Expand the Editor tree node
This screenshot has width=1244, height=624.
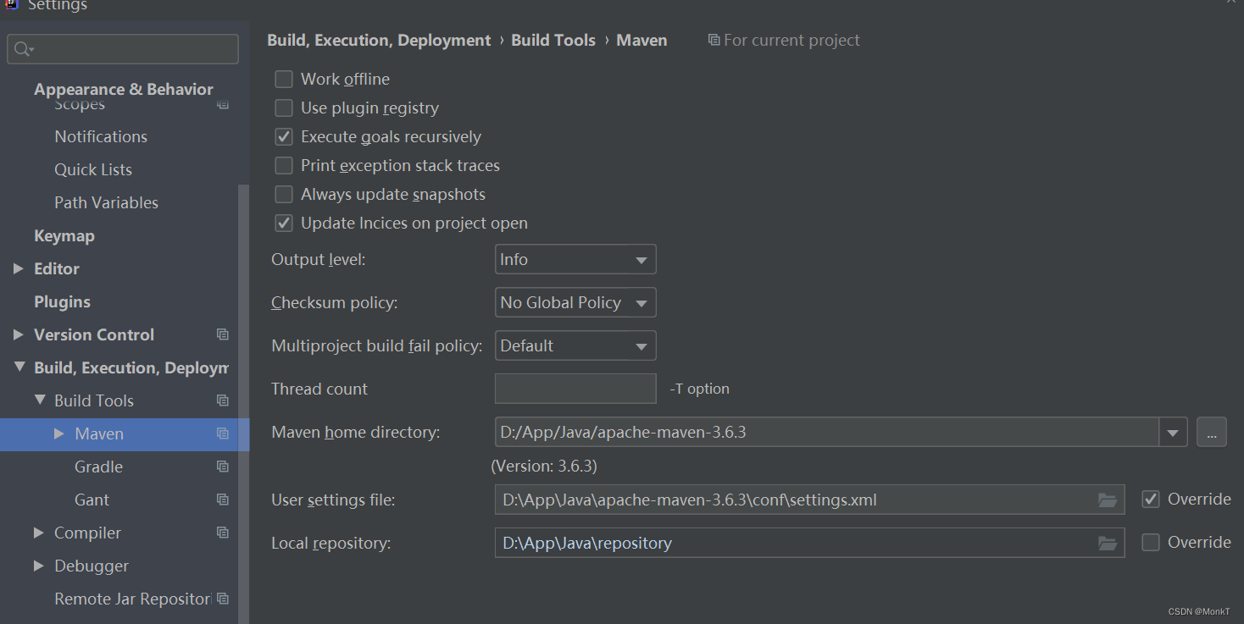(x=18, y=268)
